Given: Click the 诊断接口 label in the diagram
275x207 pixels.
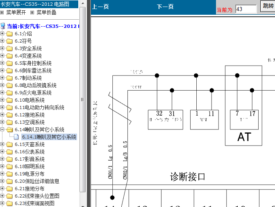Looking at the screenshot, I should [187, 177].
